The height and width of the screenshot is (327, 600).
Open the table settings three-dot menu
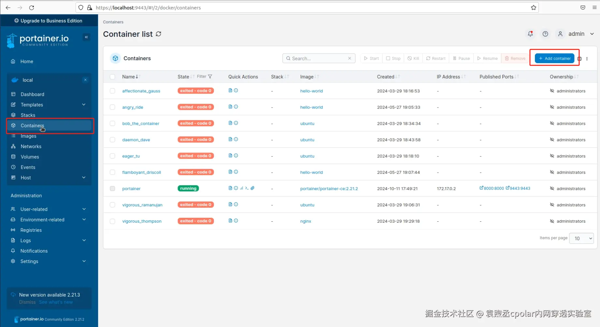click(587, 59)
